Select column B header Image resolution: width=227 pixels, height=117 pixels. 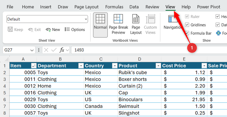[60, 59]
